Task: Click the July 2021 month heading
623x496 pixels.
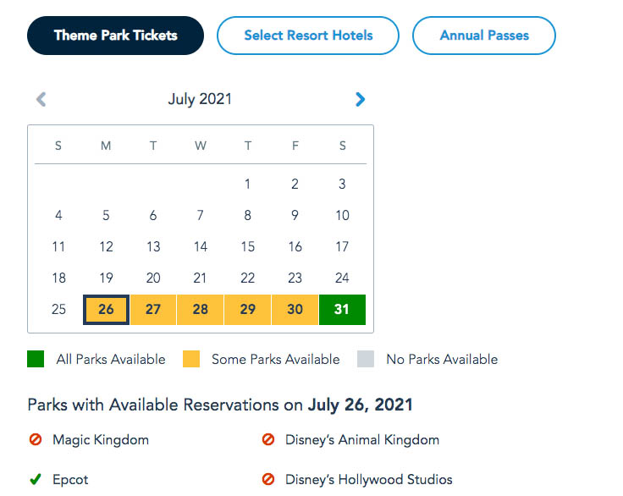Action: 200,99
